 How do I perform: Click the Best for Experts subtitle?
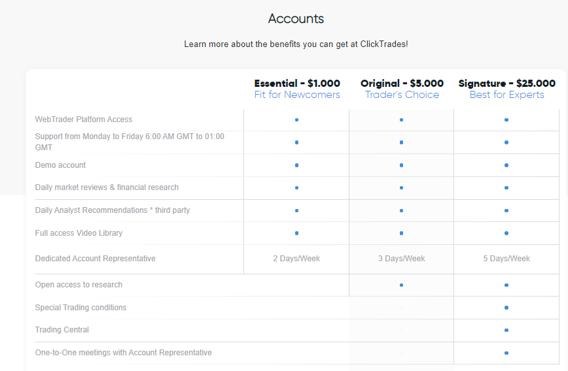pos(506,95)
